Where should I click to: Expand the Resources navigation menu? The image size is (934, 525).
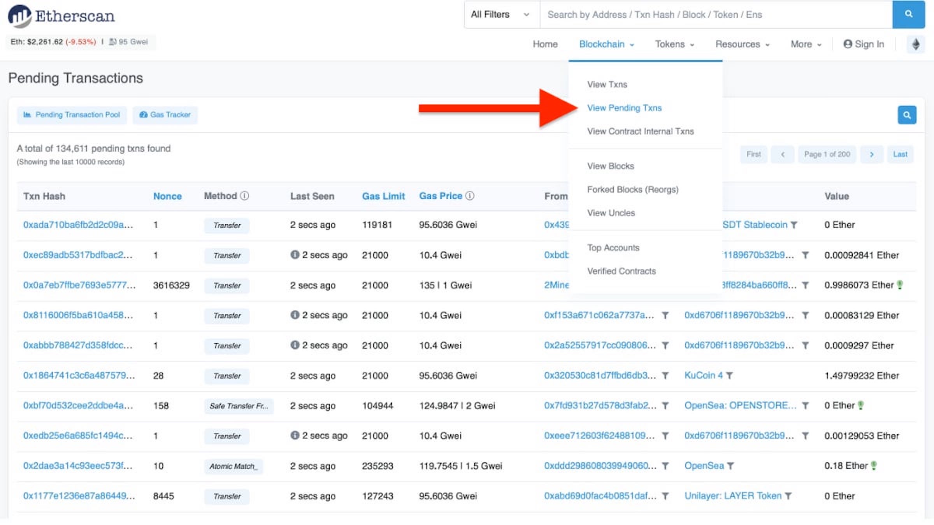coord(742,44)
